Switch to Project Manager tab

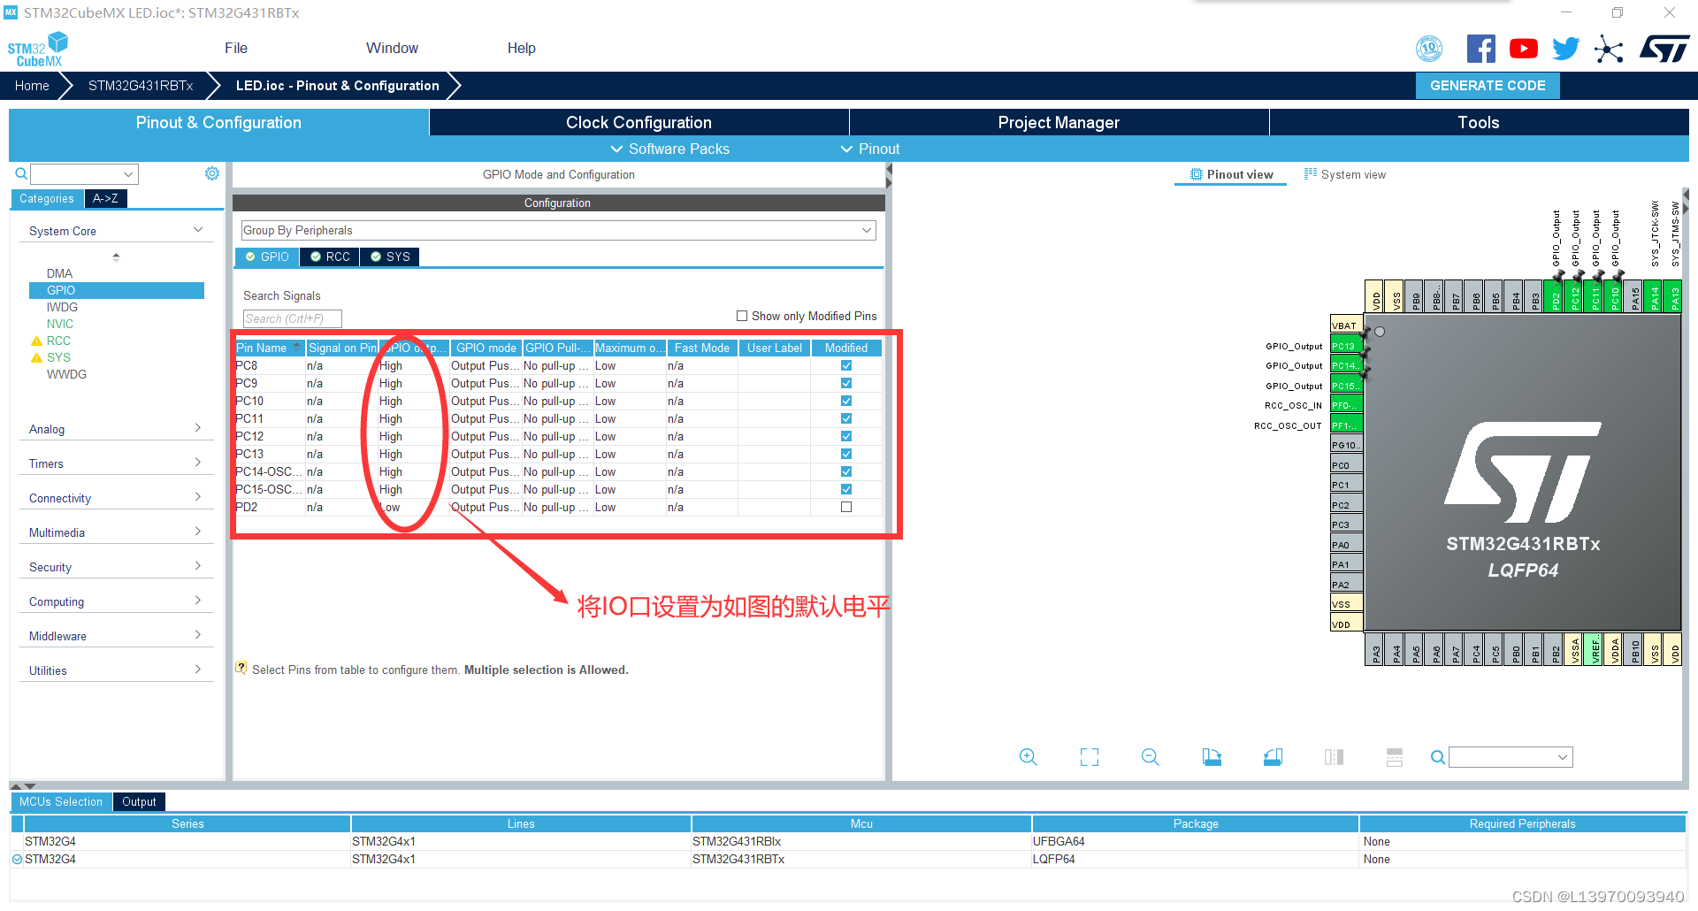click(1059, 122)
